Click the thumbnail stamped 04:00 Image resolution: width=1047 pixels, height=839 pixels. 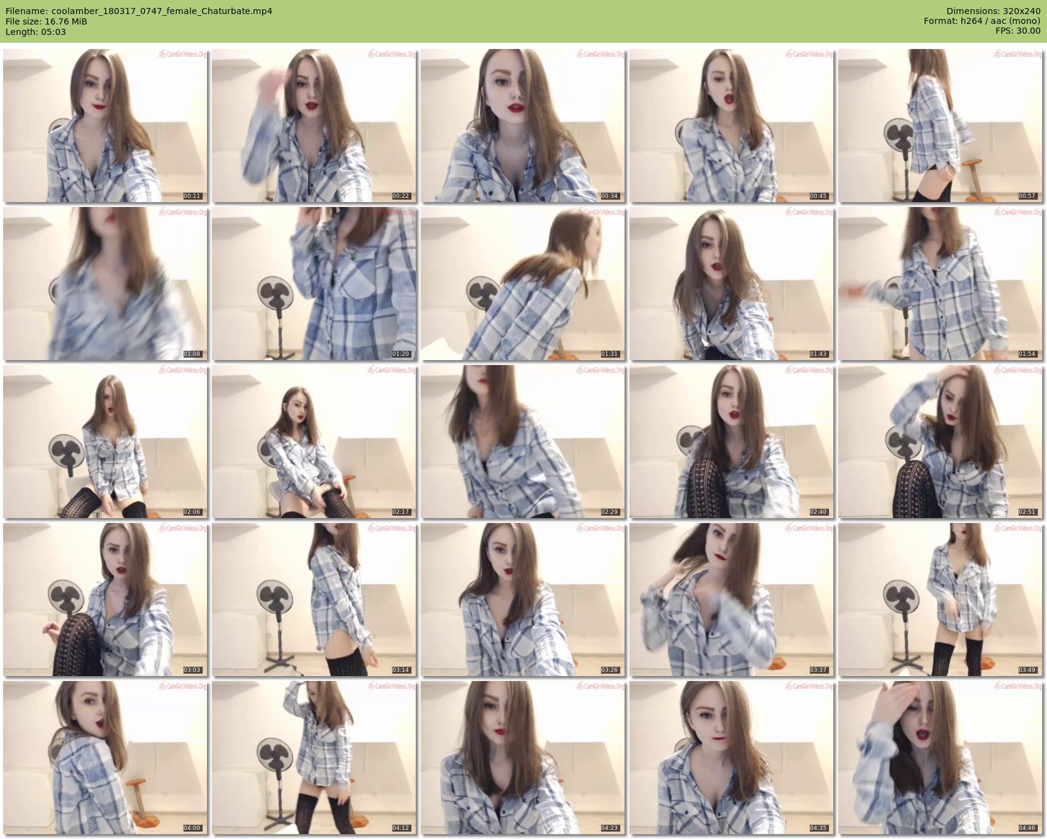pyautogui.click(x=105, y=758)
